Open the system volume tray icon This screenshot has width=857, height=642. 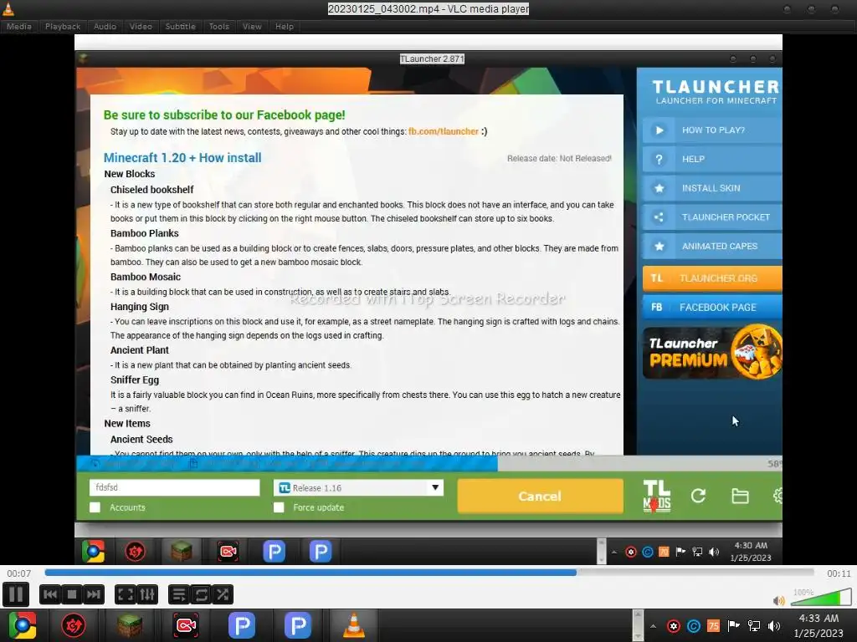tap(774, 625)
